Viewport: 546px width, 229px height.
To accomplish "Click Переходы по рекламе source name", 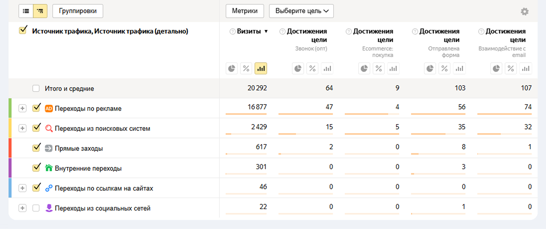I will point(88,109).
